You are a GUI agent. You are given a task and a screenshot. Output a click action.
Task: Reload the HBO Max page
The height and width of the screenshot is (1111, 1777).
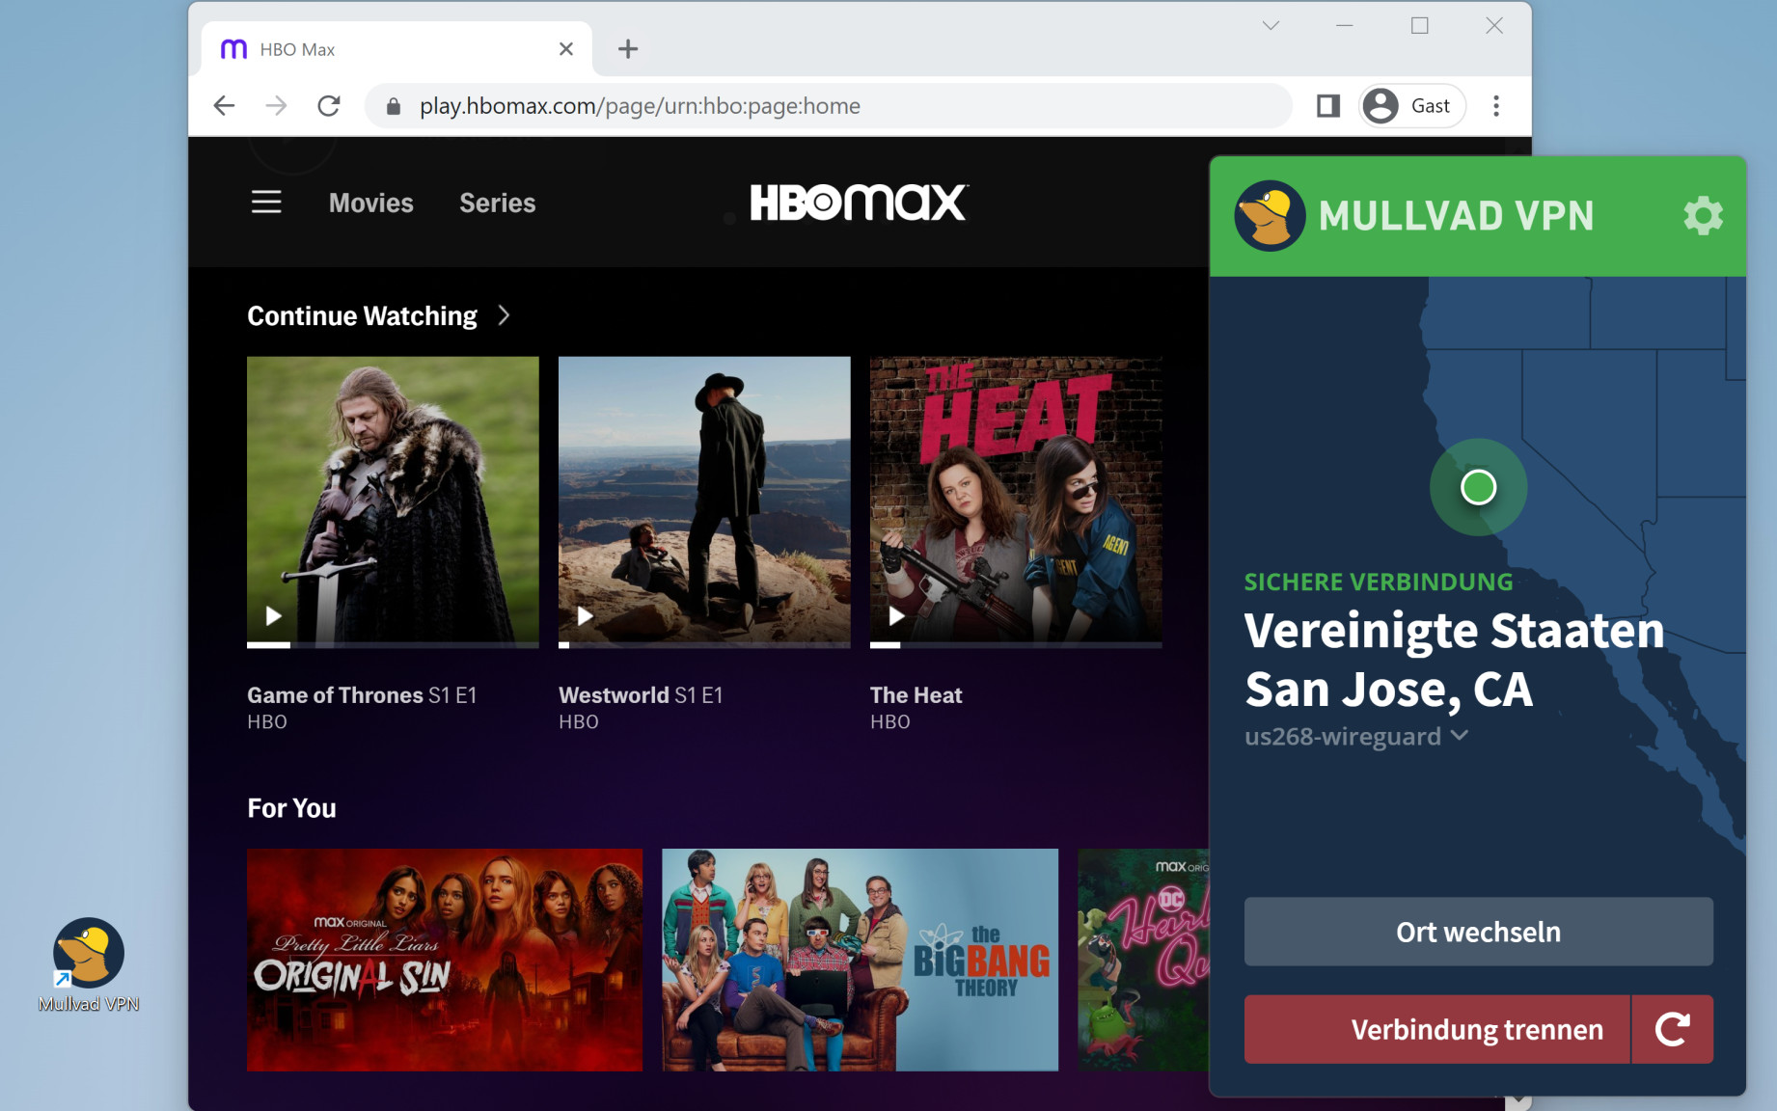pyautogui.click(x=329, y=106)
